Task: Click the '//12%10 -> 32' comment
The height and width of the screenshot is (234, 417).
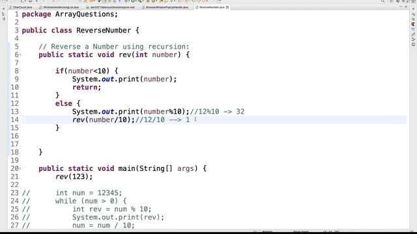Action: pos(217,112)
